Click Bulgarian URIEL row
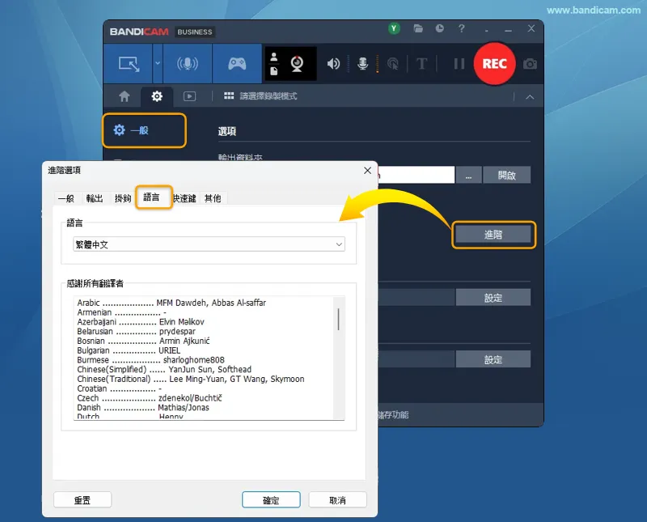This screenshot has width=647, height=522. 129,350
